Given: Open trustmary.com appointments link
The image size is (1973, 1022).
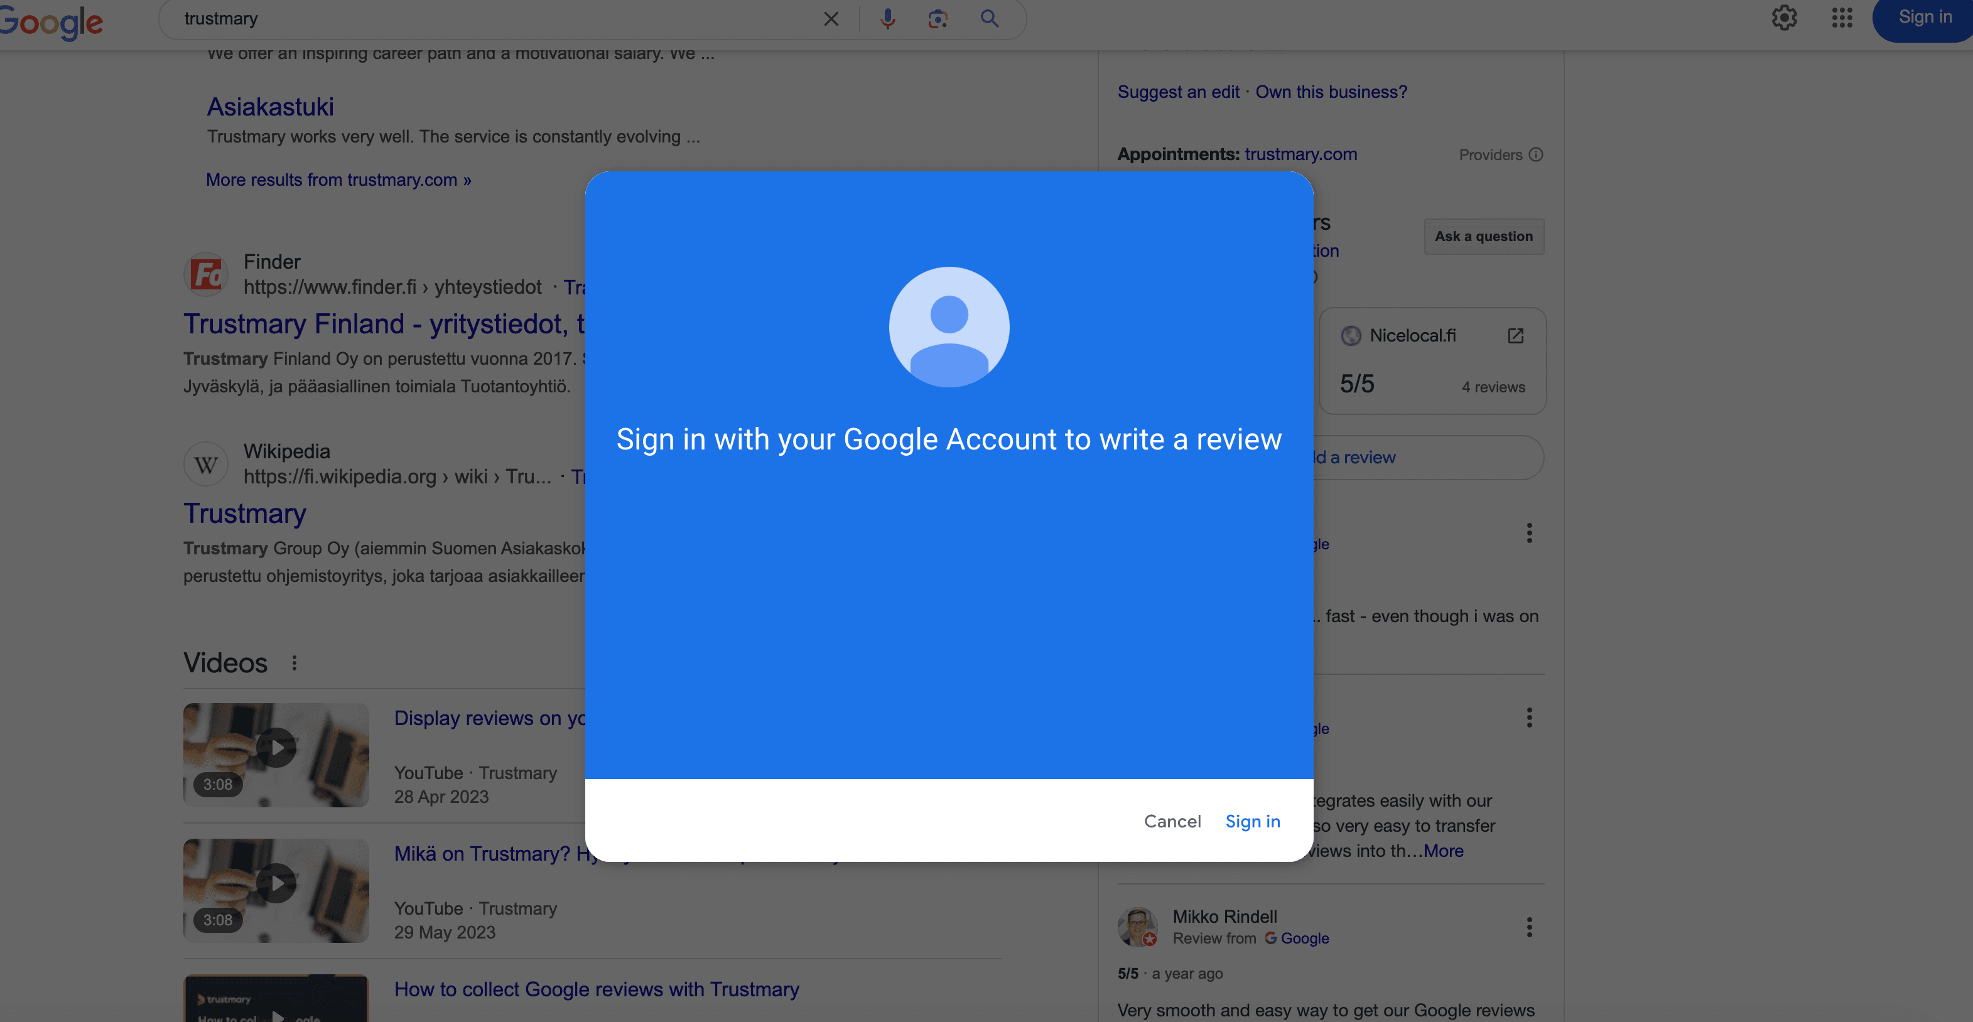Looking at the screenshot, I should (1300, 154).
